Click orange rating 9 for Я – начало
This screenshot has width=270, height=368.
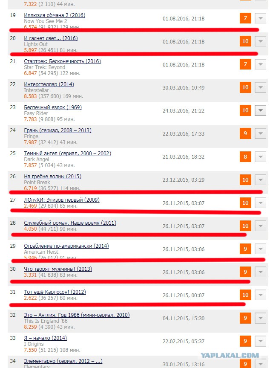[x=245, y=341]
